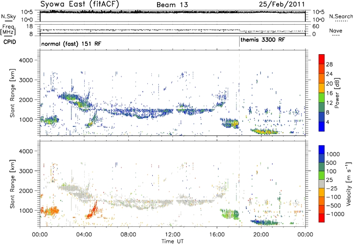Image resolution: width=353 pixels, height=244 pixels.
Task: Click the '20' tick on Power colorbar
Action: pyautogui.click(x=329, y=84)
